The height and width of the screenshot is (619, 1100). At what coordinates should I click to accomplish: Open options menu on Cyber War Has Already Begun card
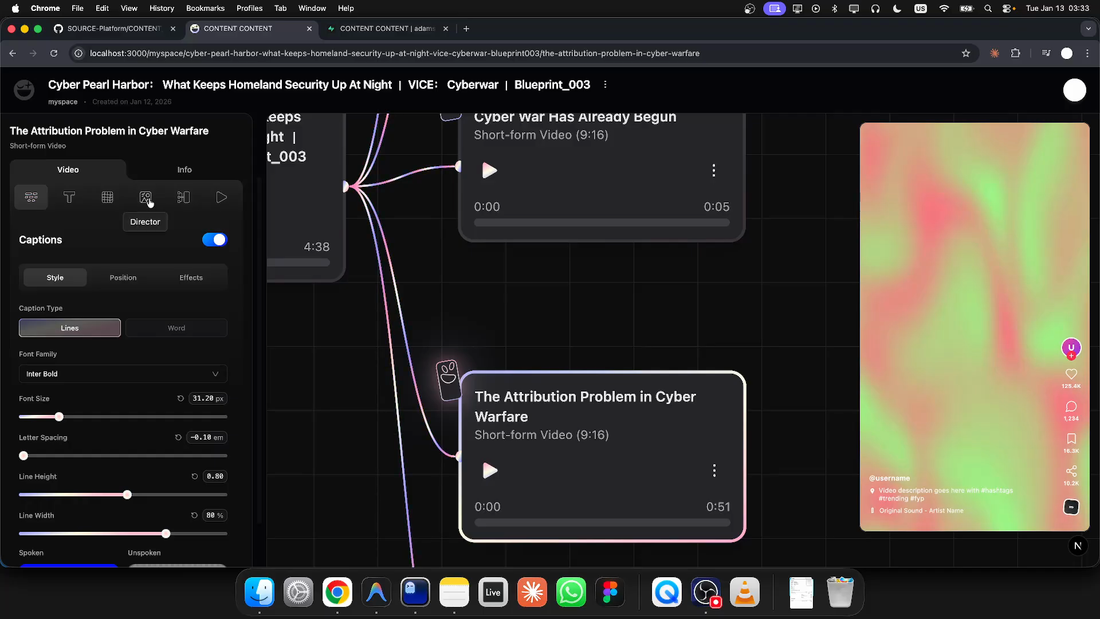tap(713, 170)
